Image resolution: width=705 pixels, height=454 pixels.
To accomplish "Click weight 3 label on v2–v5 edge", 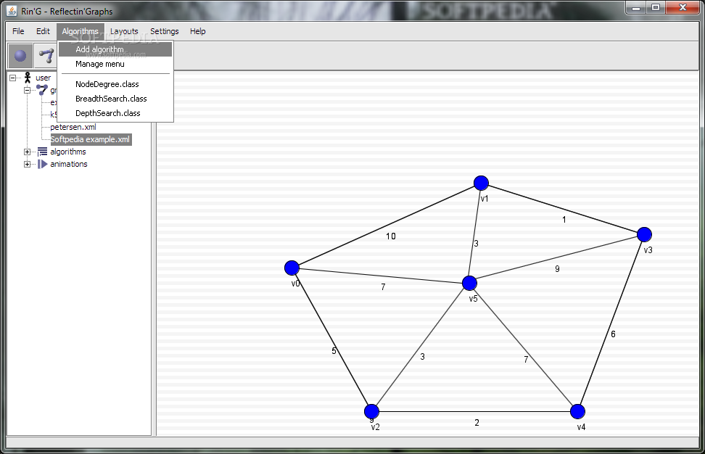I will point(422,357).
